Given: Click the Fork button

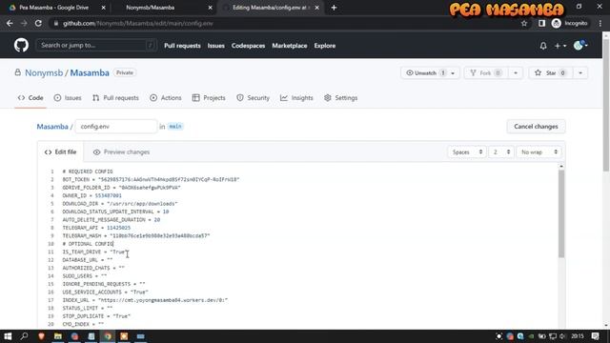Looking at the screenshot, I should coord(486,72).
